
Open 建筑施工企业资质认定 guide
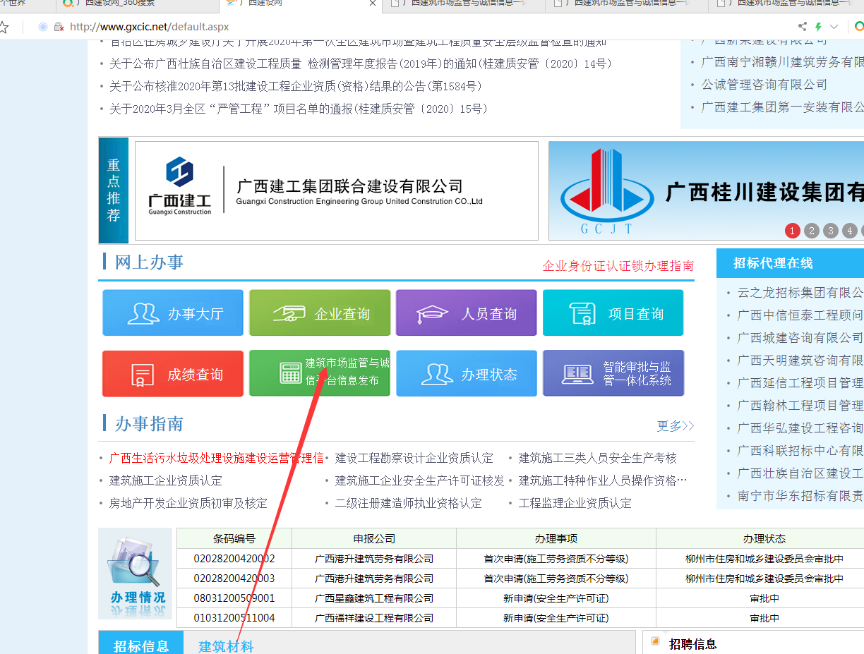pos(166,481)
